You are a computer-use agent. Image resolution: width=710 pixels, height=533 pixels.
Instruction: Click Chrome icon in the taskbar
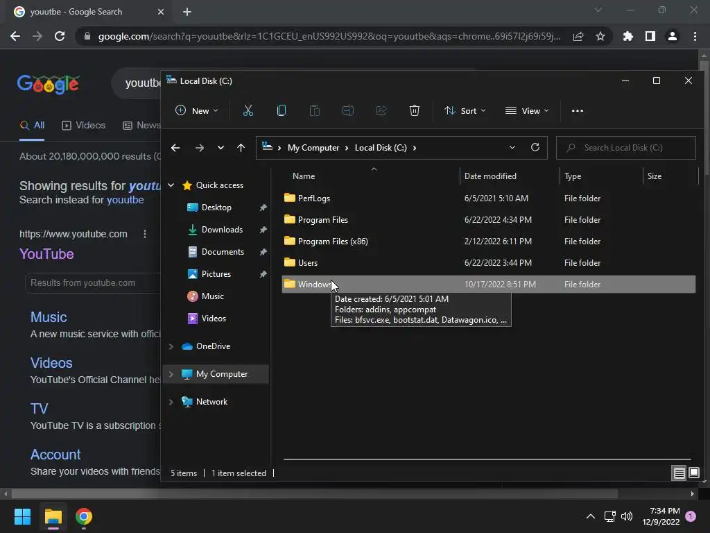[84, 516]
